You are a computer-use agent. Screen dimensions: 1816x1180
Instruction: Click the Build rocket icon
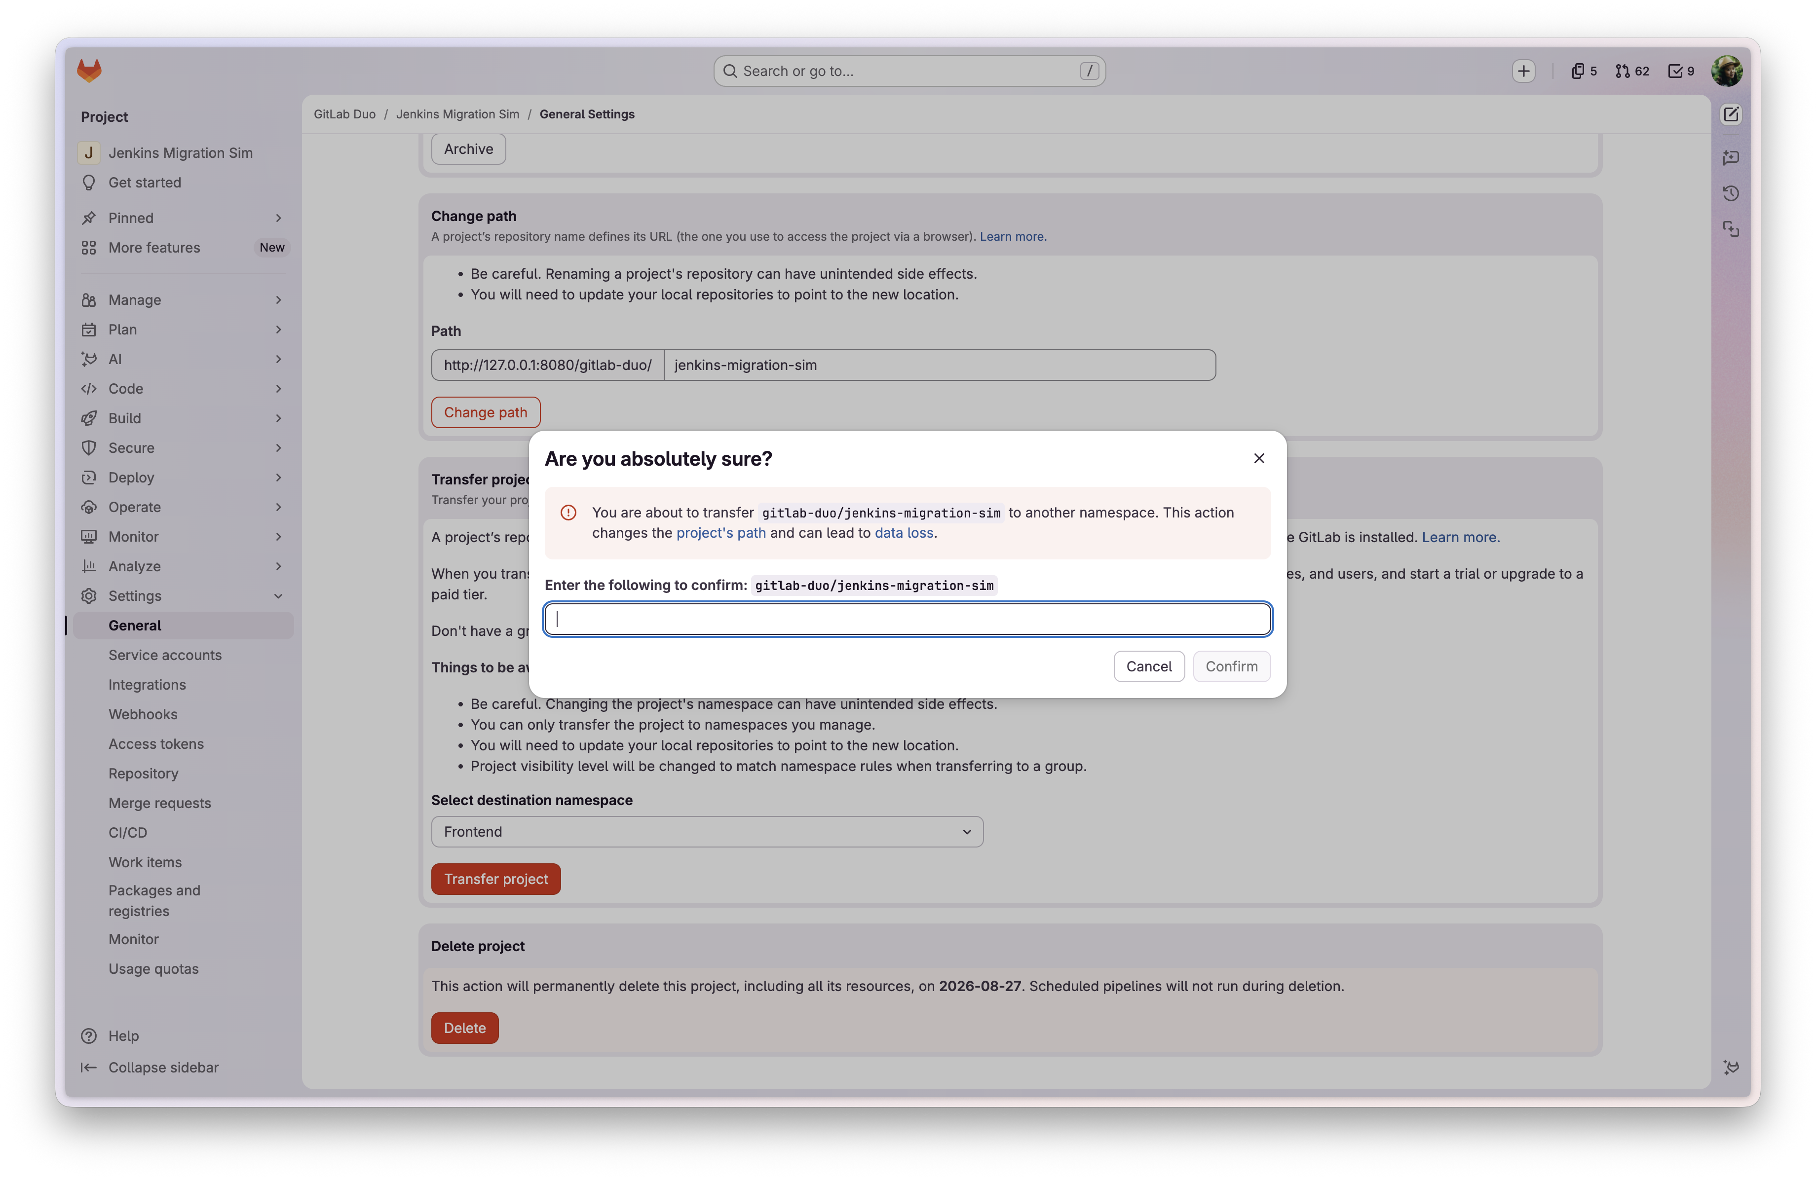[x=88, y=418]
